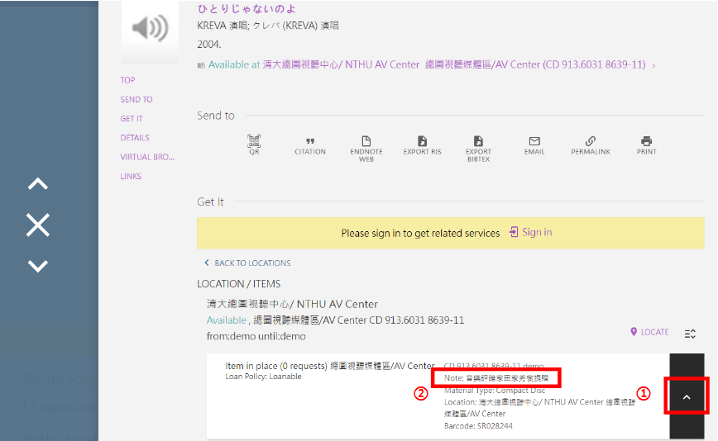This screenshot has height=441, width=718.
Task: Open the item sort/filter options icon
Action: [690, 334]
